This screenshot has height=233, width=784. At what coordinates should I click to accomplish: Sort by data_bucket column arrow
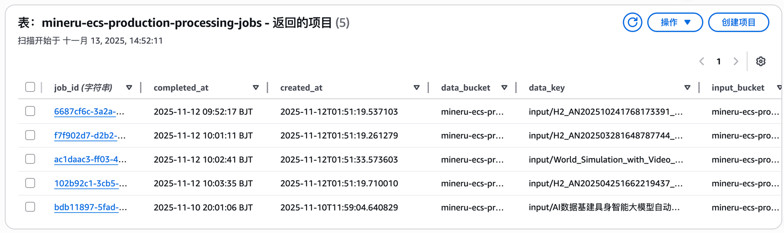coord(504,88)
